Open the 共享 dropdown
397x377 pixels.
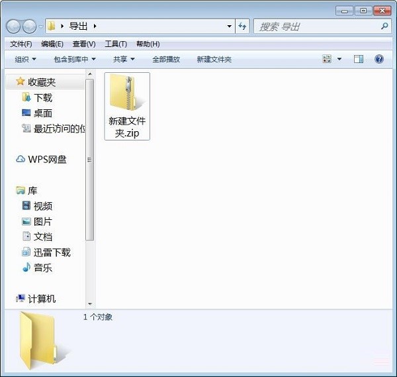coord(124,60)
